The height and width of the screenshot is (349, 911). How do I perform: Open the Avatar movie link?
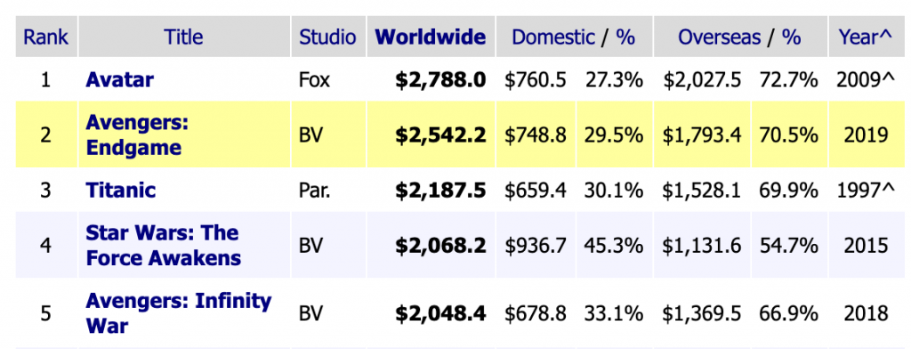point(119,80)
